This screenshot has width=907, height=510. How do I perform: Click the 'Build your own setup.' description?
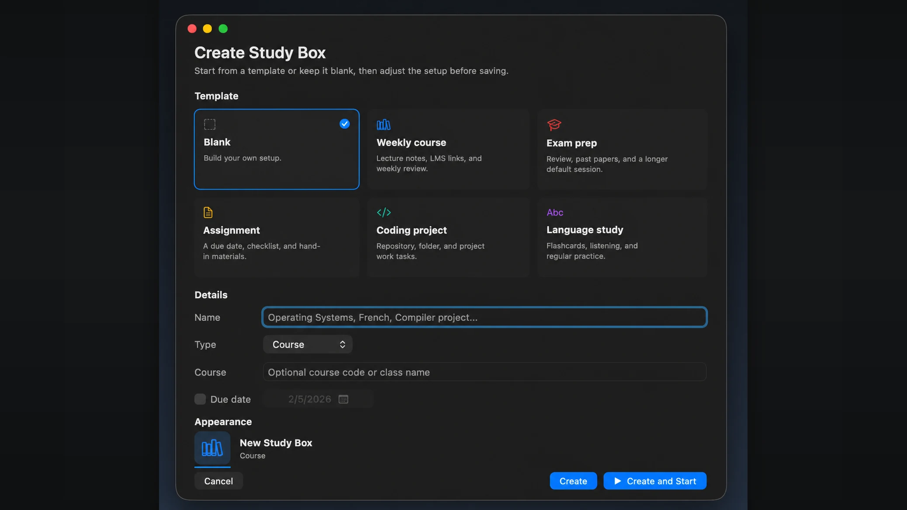pos(242,158)
